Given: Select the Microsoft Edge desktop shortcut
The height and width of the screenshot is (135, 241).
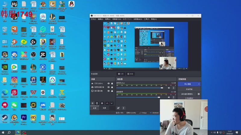Looking at the screenshot, I should [x=5, y=94].
